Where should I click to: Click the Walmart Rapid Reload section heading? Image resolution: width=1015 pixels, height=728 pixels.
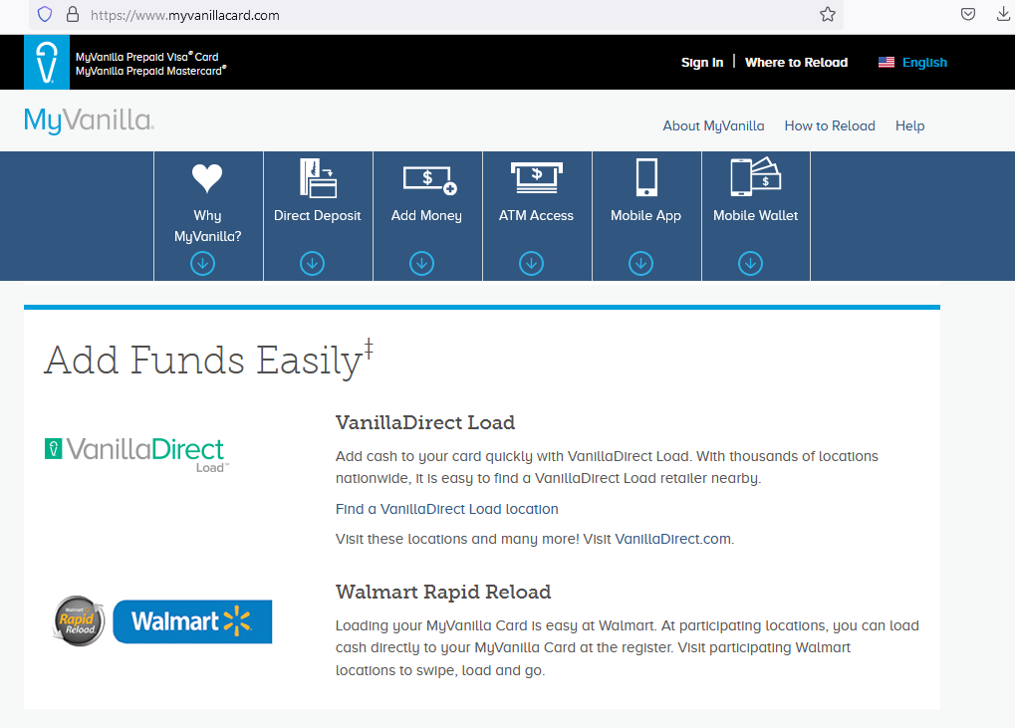(x=443, y=593)
